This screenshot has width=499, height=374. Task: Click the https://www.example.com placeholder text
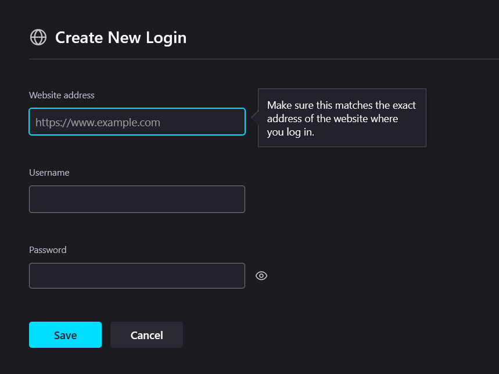(98, 122)
